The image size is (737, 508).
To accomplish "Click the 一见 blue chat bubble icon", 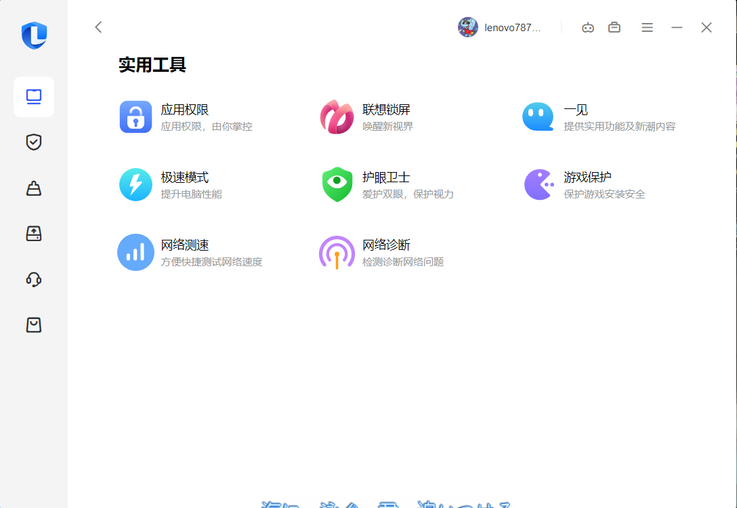I will tap(538, 117).
